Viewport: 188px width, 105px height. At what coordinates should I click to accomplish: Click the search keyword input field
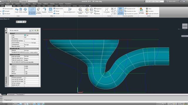coord(155,1)
